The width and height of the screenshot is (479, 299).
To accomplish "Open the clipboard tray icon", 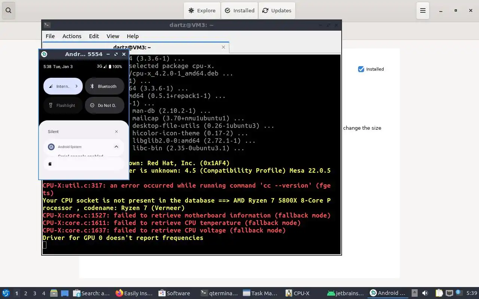I will coord(439,293).
